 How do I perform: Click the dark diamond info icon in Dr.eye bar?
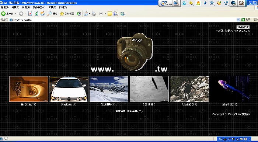[234, 3]
